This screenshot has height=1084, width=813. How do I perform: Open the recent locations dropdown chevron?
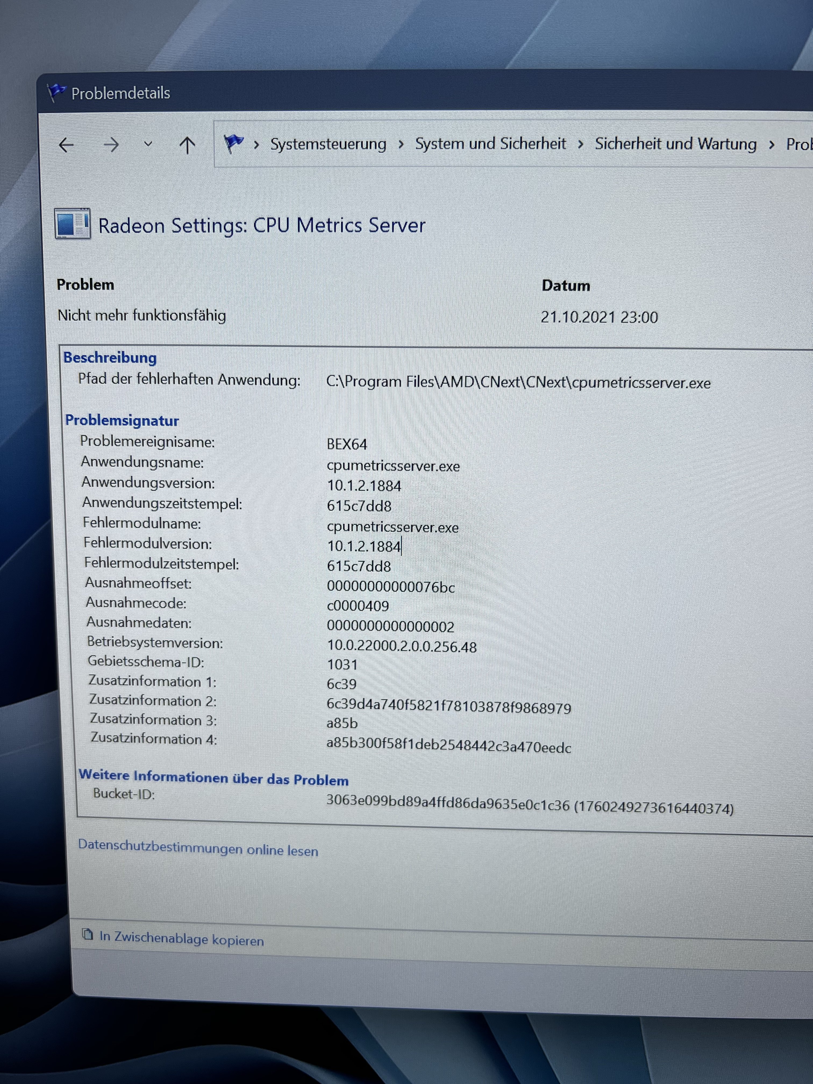tap(148, 144)
